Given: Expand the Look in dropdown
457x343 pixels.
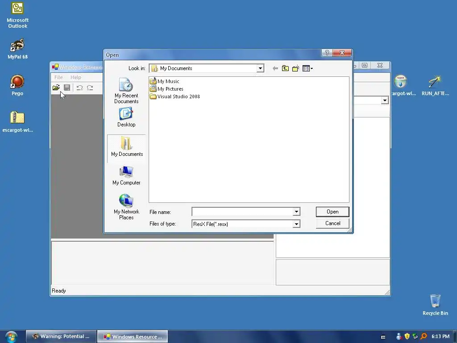Looking at the screenshot, I should point(260,68).
